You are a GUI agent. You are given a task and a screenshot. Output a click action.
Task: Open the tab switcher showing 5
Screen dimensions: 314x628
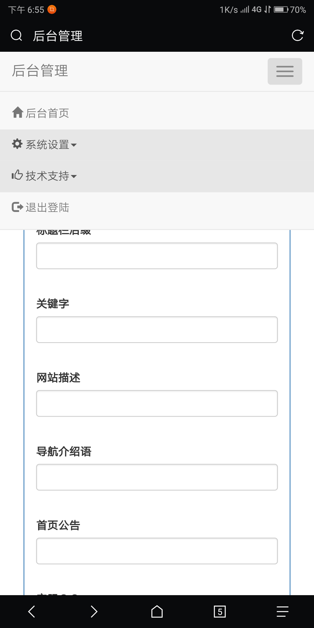pos(220,611)
